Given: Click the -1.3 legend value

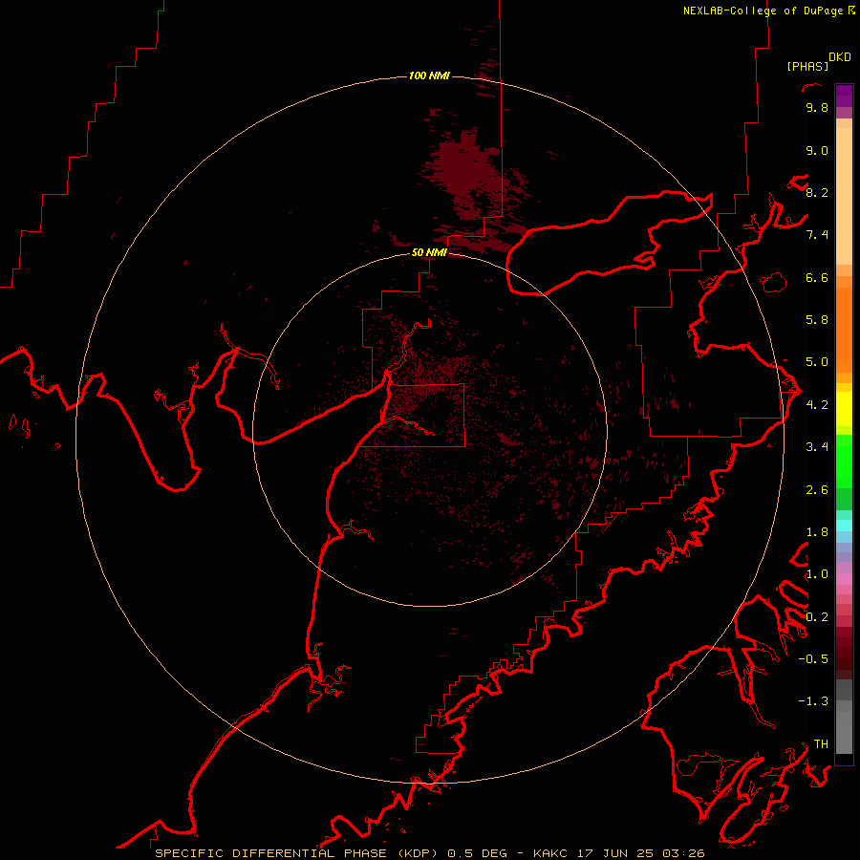Looking at the screenshot, I should 813,701.
